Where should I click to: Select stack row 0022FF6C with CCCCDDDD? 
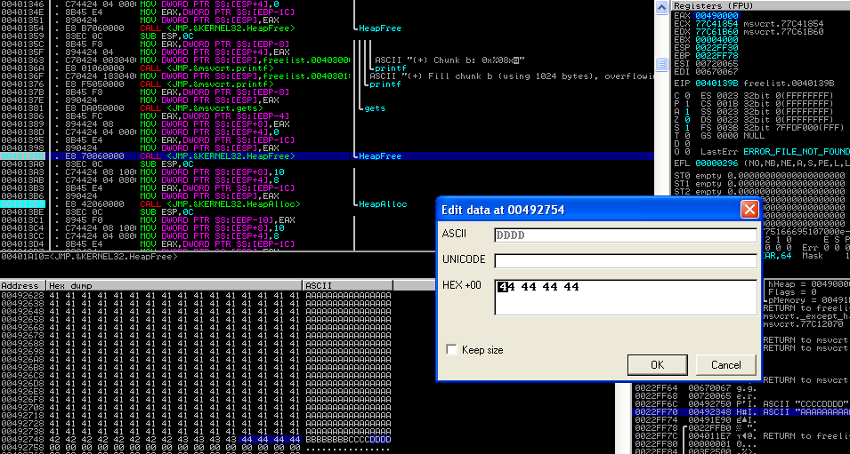click(x=741, y=403)
